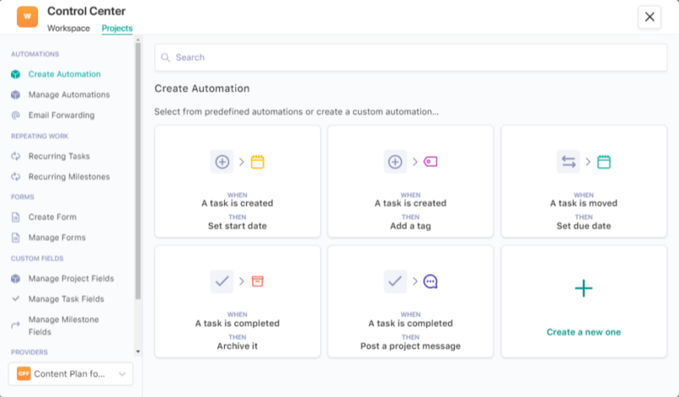This screenshot has width=679, height=397.
Task: Click the plus trigger icon on Set start date card
Action: [222, 162]
